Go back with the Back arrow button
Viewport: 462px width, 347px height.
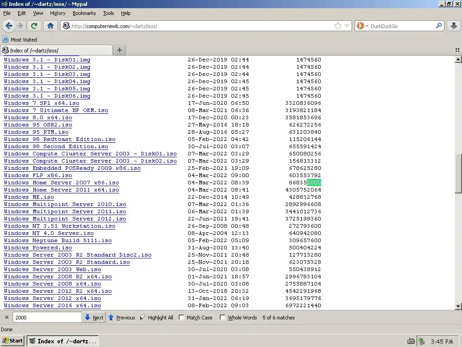(9, 26)
